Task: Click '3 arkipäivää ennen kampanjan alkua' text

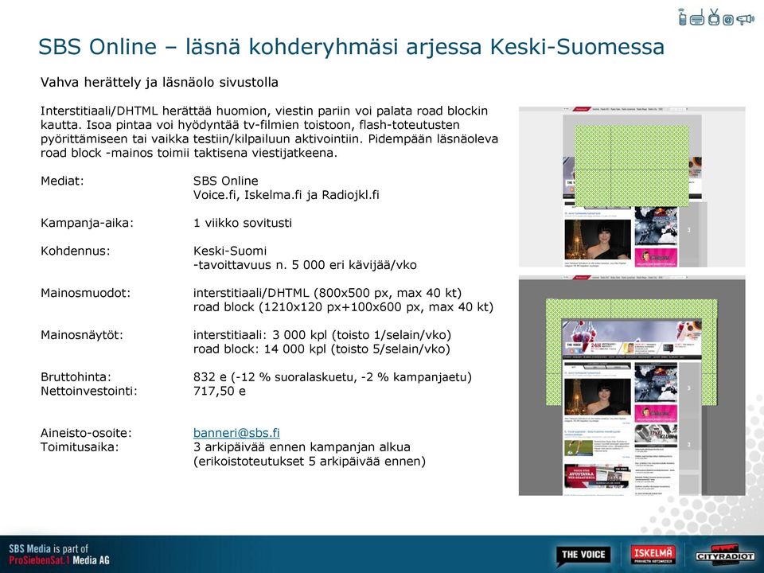Action: 302,446
